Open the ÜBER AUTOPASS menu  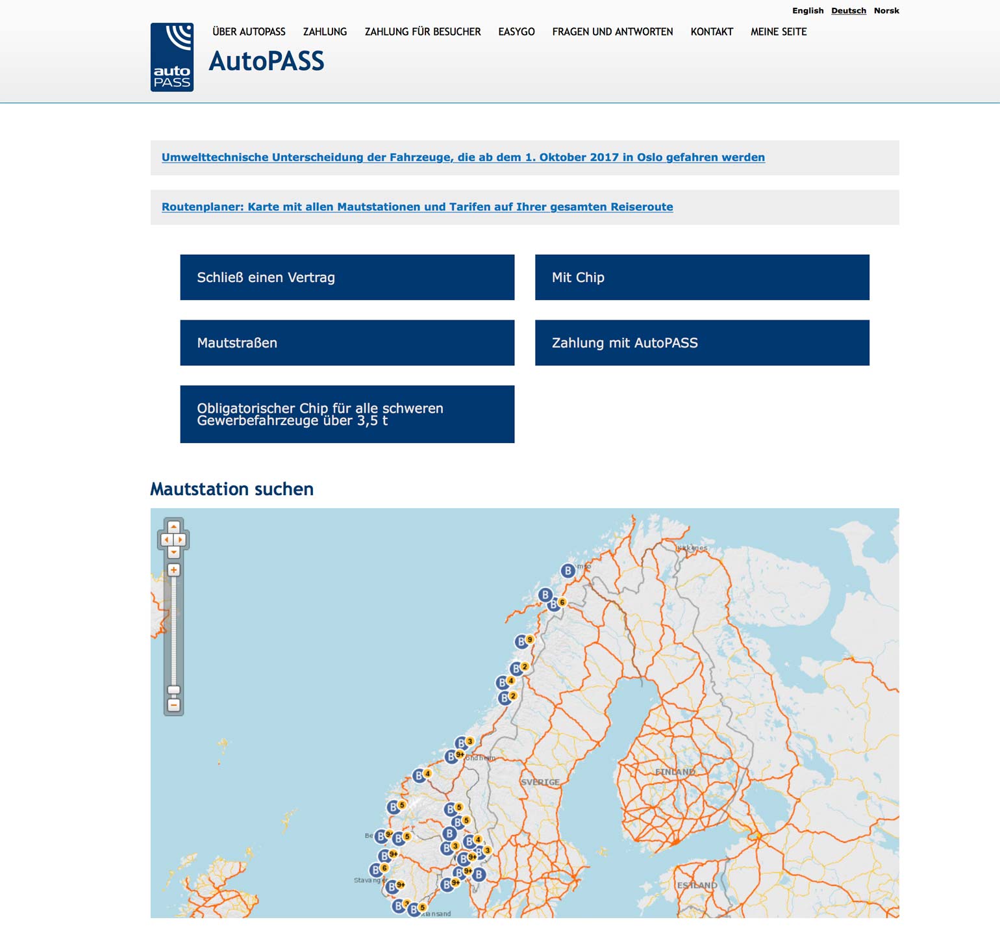(x=249, y=31)
